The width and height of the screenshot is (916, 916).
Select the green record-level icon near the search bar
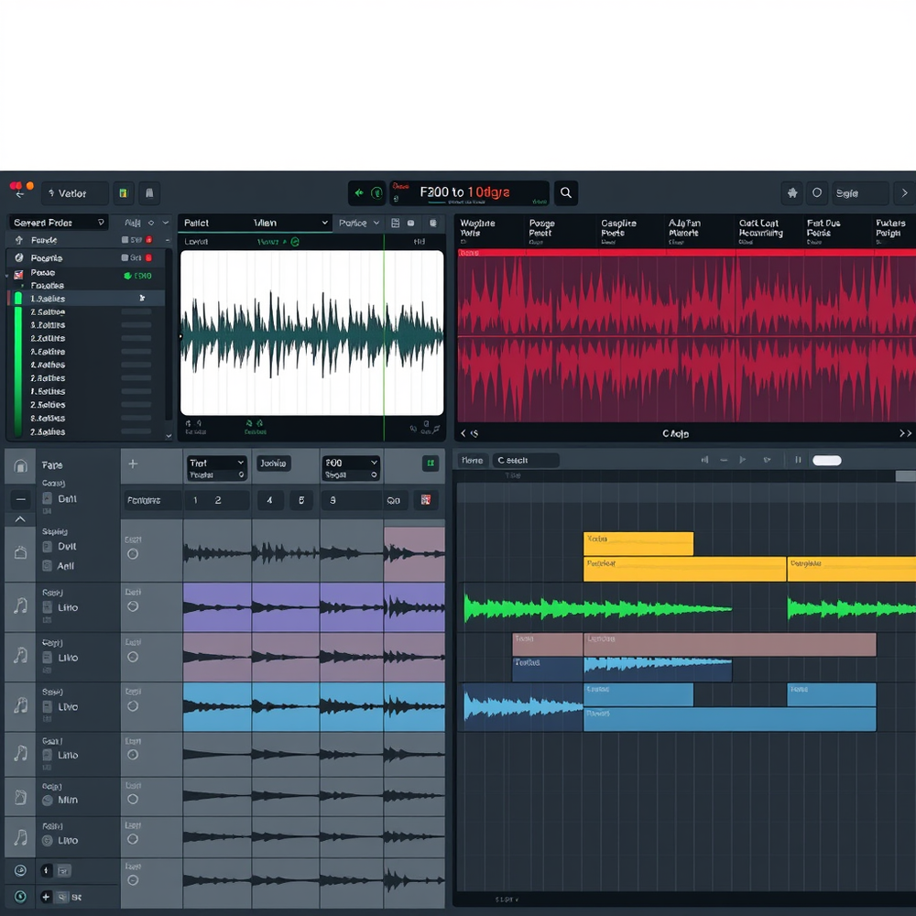pyautogui.click(x=377, y=192)
